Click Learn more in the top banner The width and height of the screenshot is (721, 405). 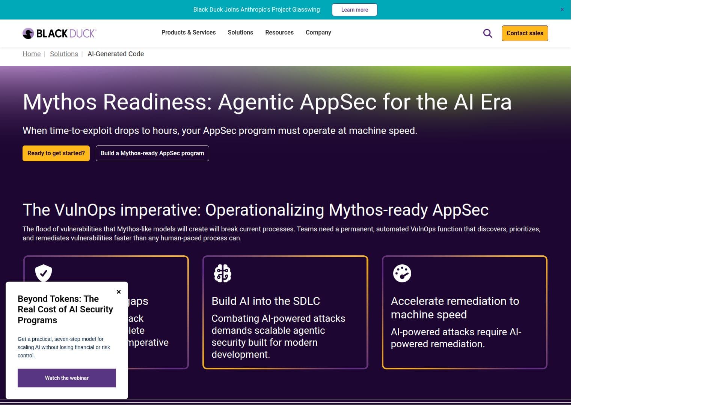pyautogui.click(x=354, y=10)
